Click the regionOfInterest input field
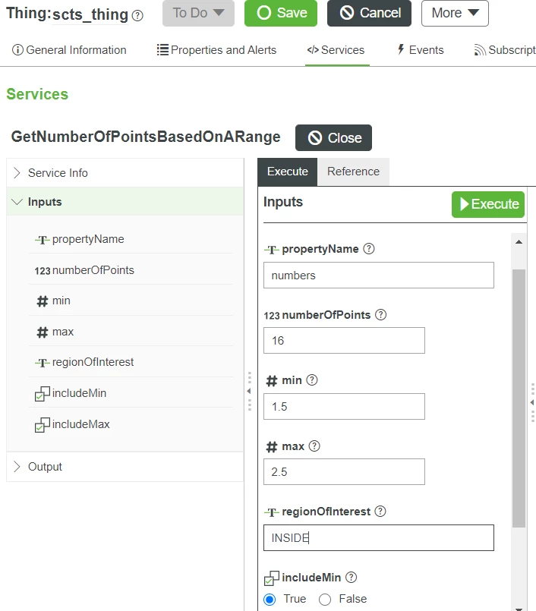 tap(379, 537)
